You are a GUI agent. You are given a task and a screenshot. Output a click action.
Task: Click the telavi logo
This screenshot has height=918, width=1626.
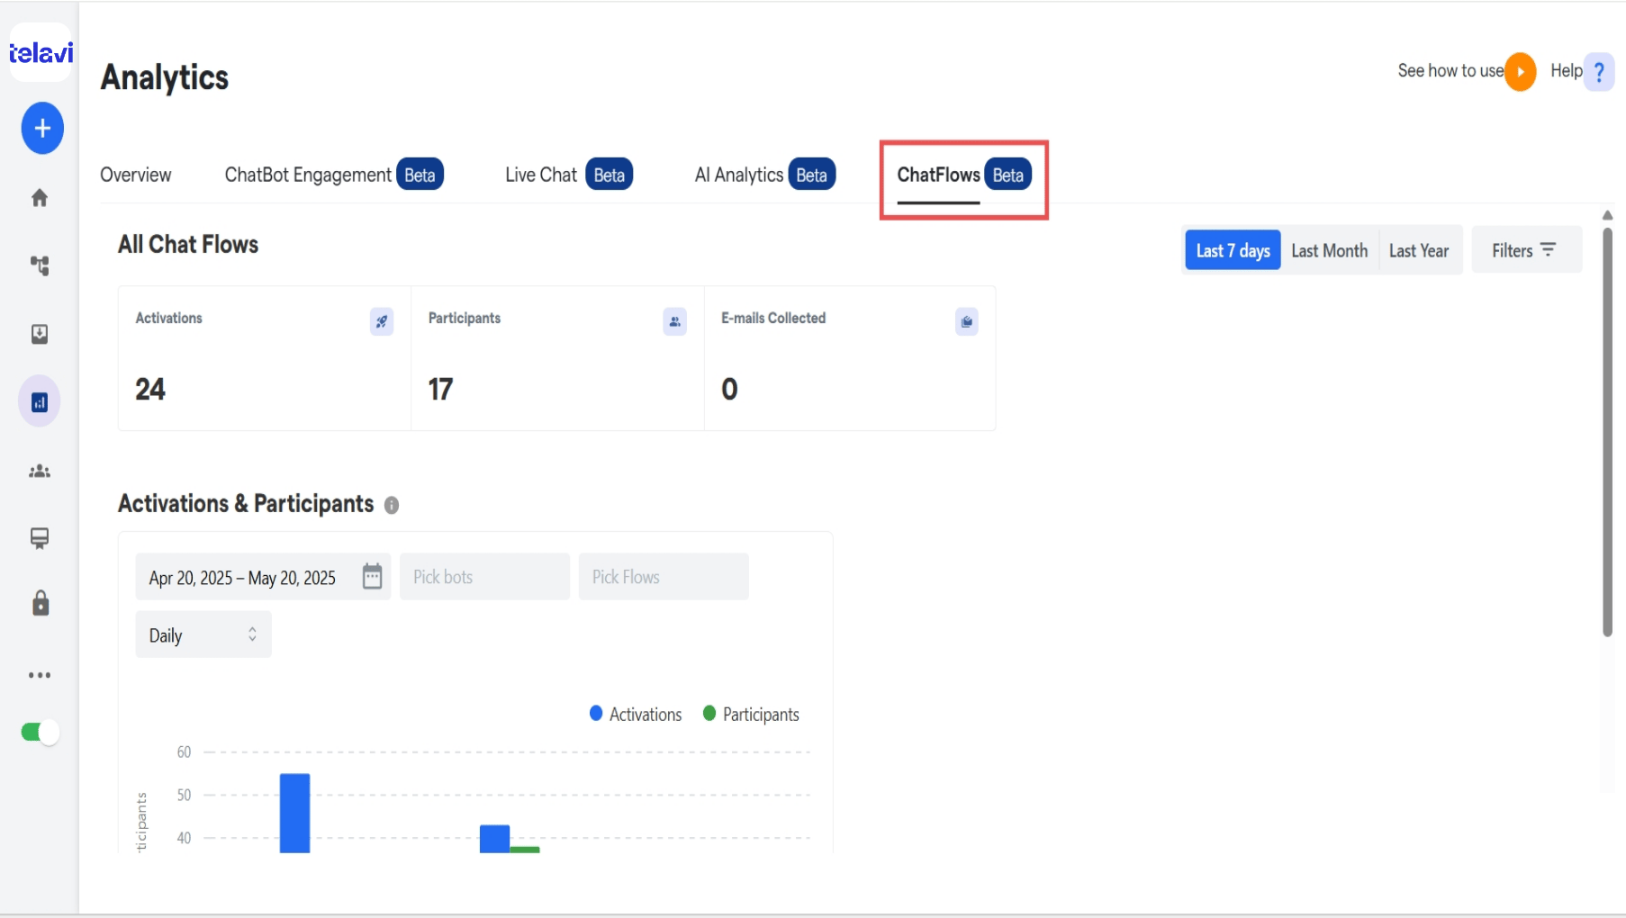[x=41, y=53]
